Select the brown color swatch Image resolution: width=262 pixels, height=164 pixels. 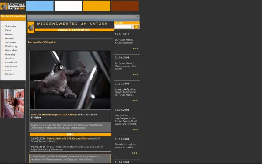(125, 6)
